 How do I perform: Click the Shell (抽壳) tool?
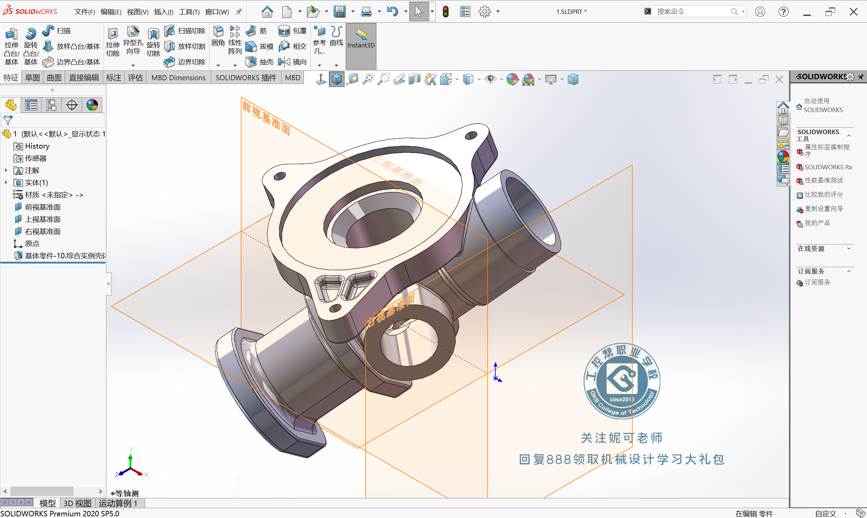[259, 62]
